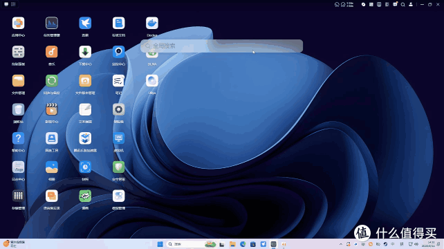The width and height of the screenshot is (444, 249).
Task: Open the orange Music note app
Action: pos(52,52)
